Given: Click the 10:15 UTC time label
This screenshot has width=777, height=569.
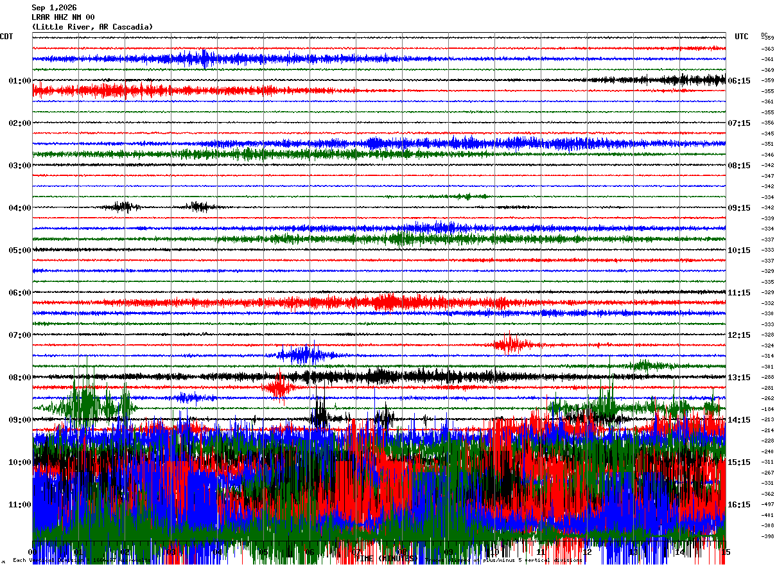Looking at the screenshot, I should click(739, 250).
